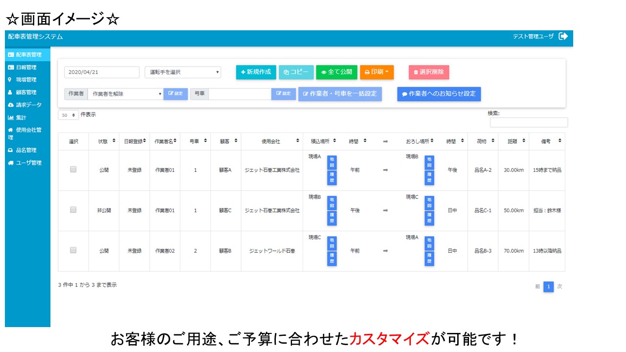Click the 品名C-1 cell
Viewport: 626px width, 352px height.
(483, 211)
